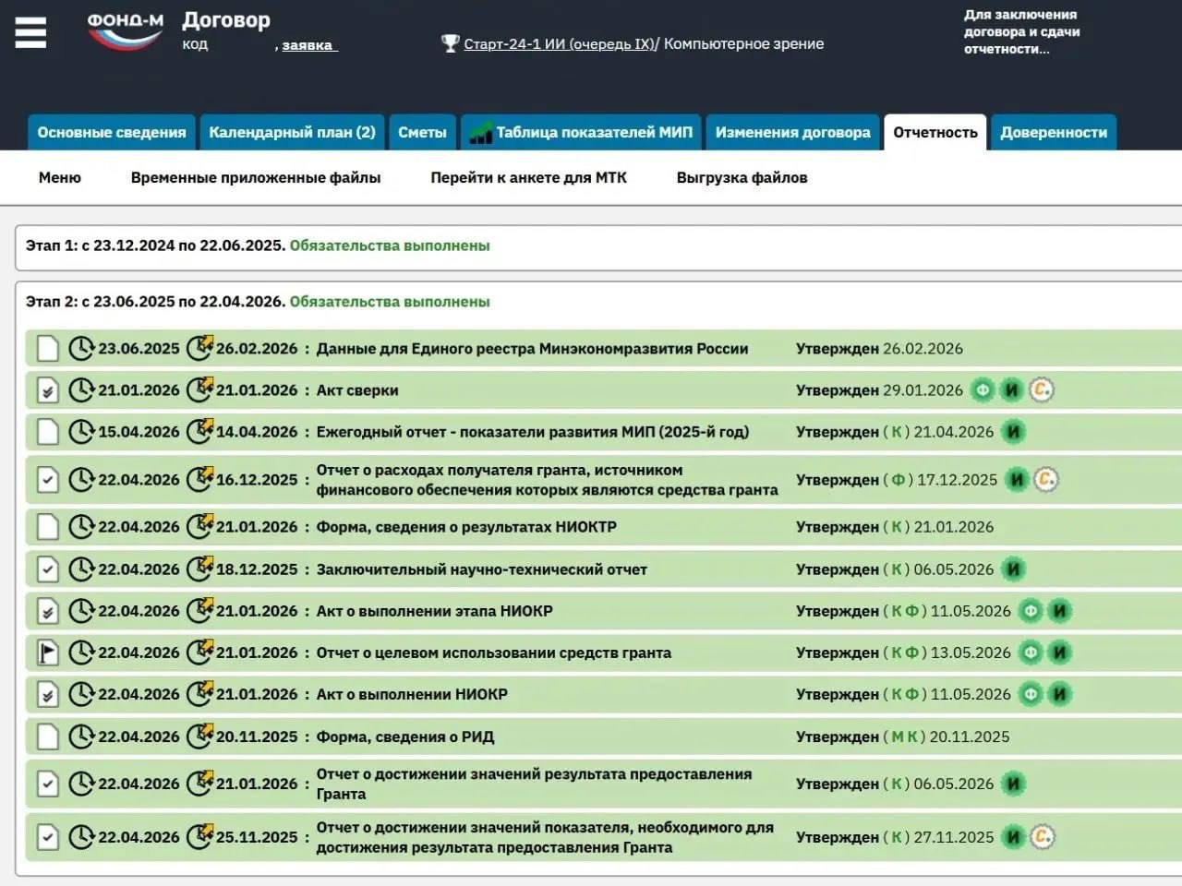
Task: Click the Для заключения договора header notice
Action: (x=1021, y=32)
